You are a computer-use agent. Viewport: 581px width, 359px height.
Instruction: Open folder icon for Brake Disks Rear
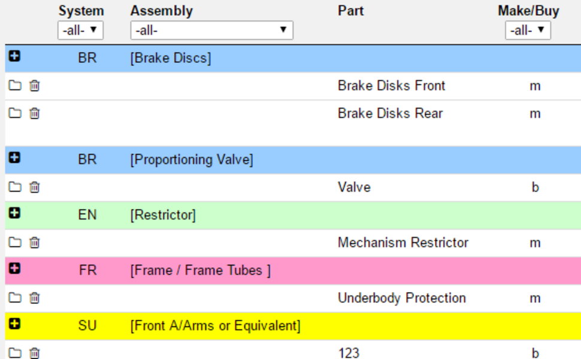[14, 113]
